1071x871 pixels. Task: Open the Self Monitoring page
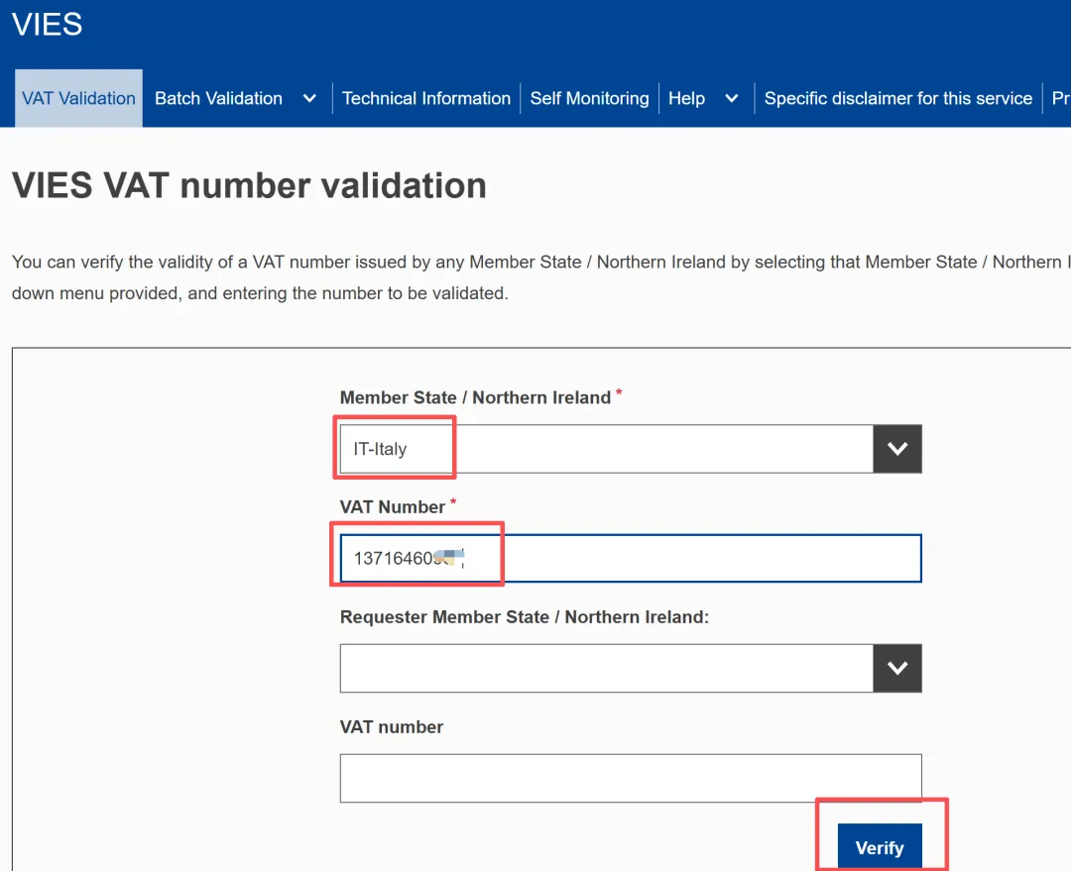589,98
